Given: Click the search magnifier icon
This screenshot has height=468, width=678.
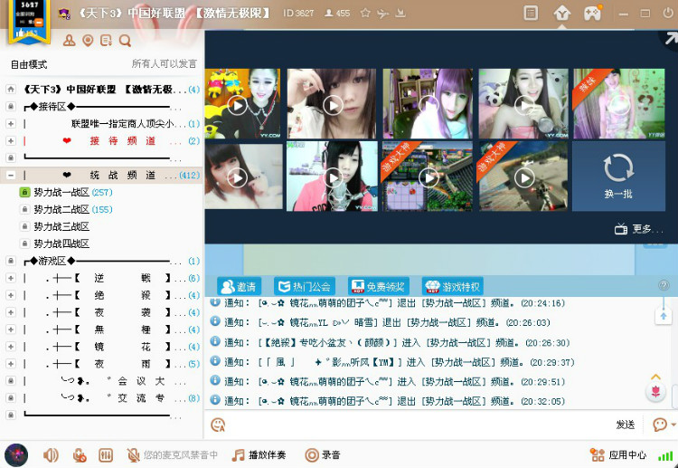Looking at the screenshot, I should [125, 41].
